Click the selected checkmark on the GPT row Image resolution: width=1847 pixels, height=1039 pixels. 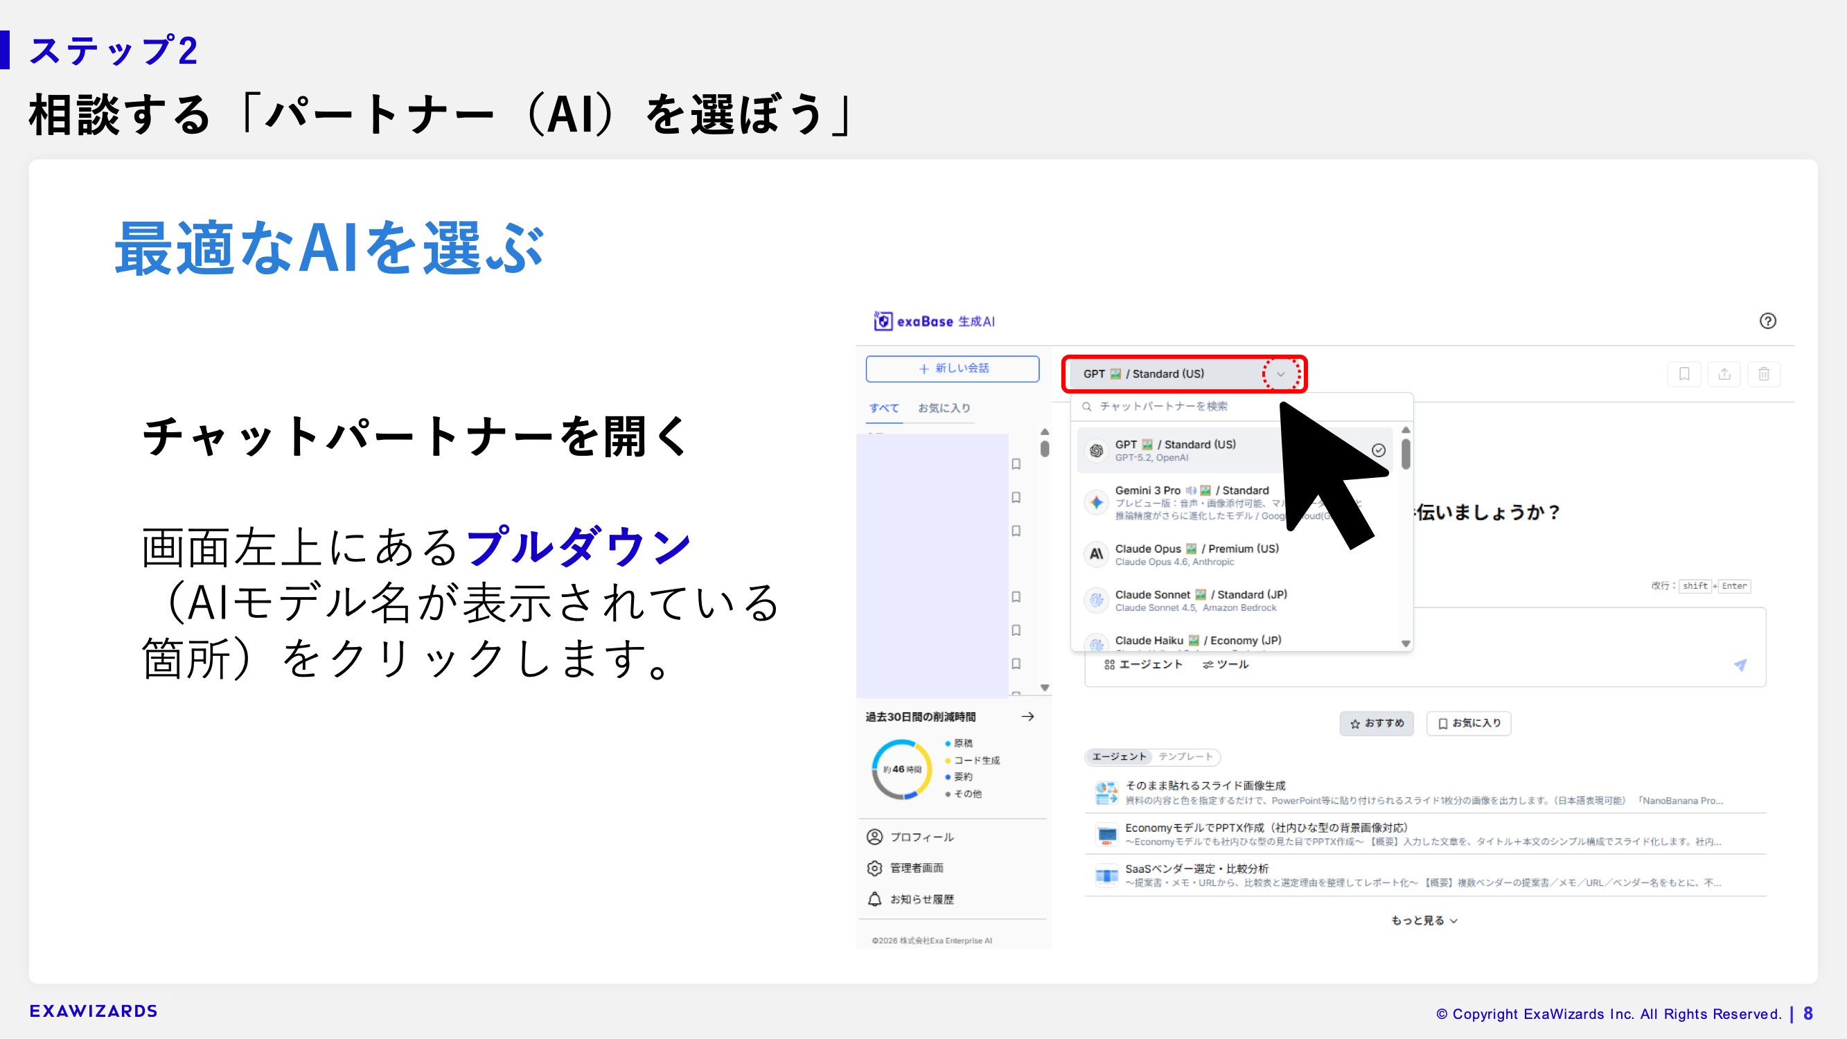(x=1378, y=450)
